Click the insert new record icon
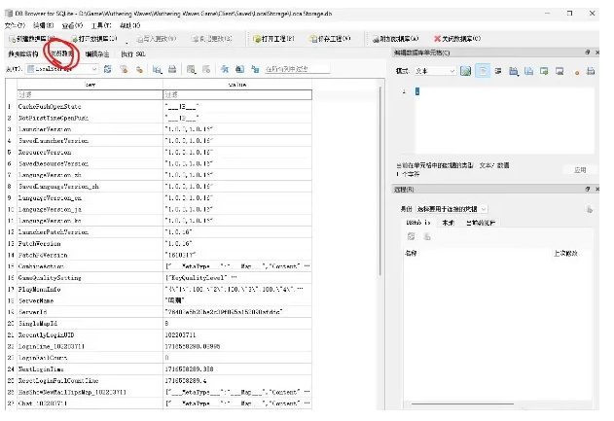The height and width of the screenshot is (421, 614). pos(191,69)
